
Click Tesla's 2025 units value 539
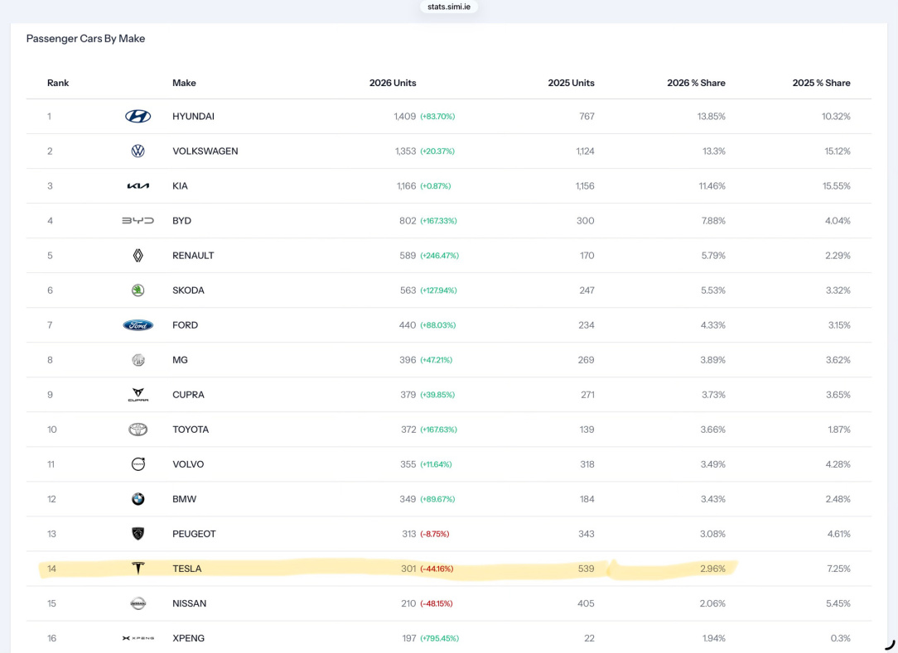(586, 569)
